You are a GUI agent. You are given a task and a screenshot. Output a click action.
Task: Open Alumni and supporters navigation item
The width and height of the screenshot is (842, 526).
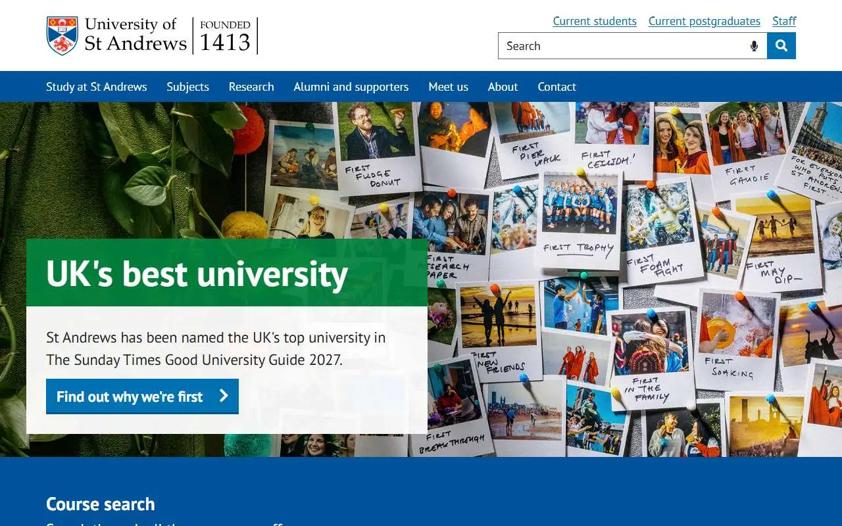coord(351,87)
